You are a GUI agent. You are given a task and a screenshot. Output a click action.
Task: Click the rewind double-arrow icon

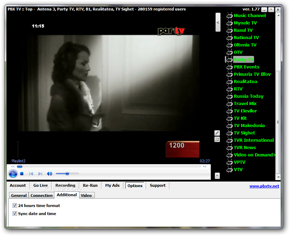[13, 167]
